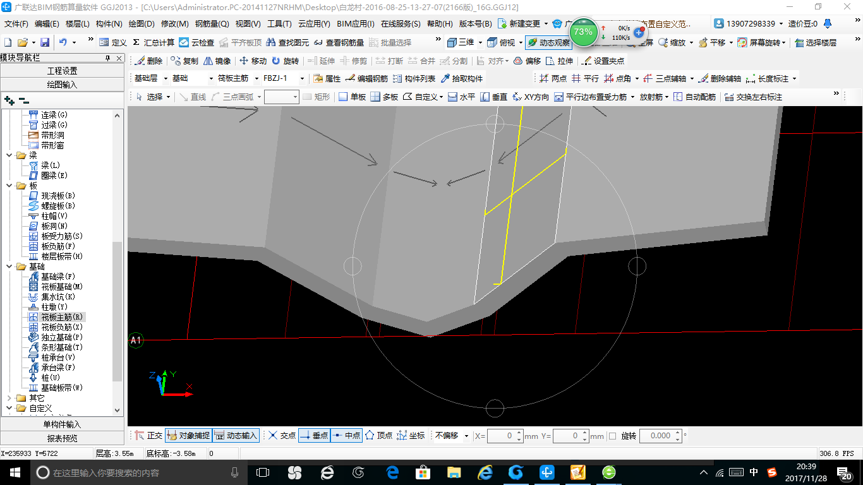Open 查找图元 find element tool
Viewport: 863px width, 485px height.
287,42
